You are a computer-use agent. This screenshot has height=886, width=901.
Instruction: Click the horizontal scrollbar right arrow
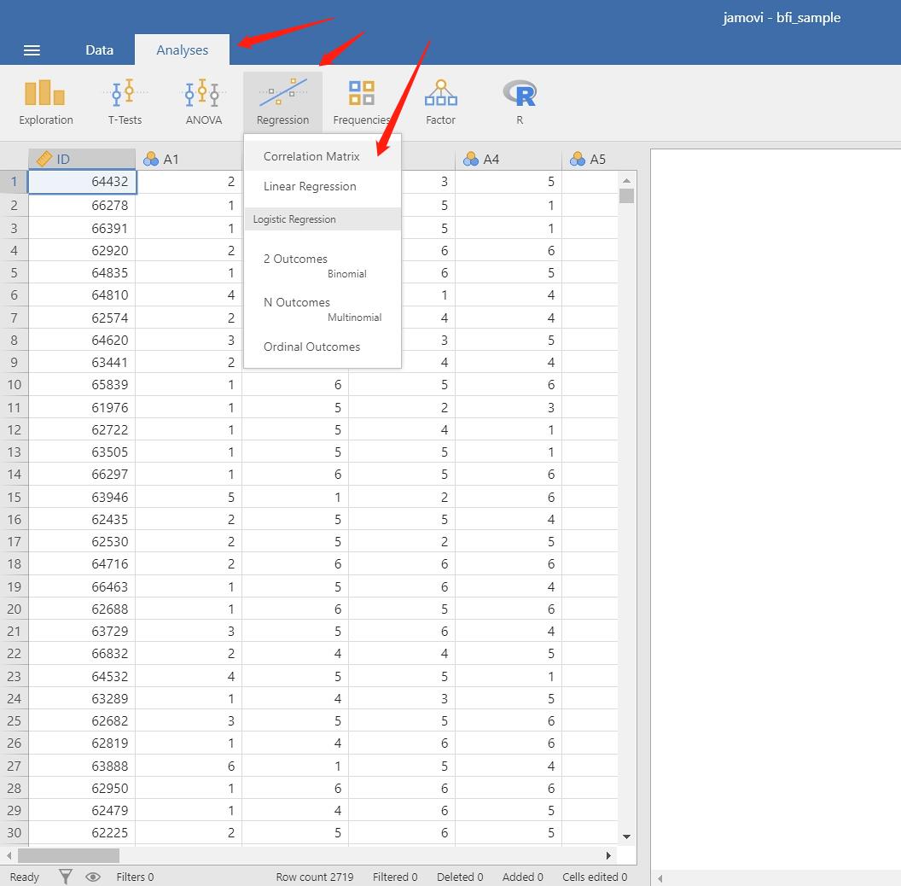[x=608, y=855]
